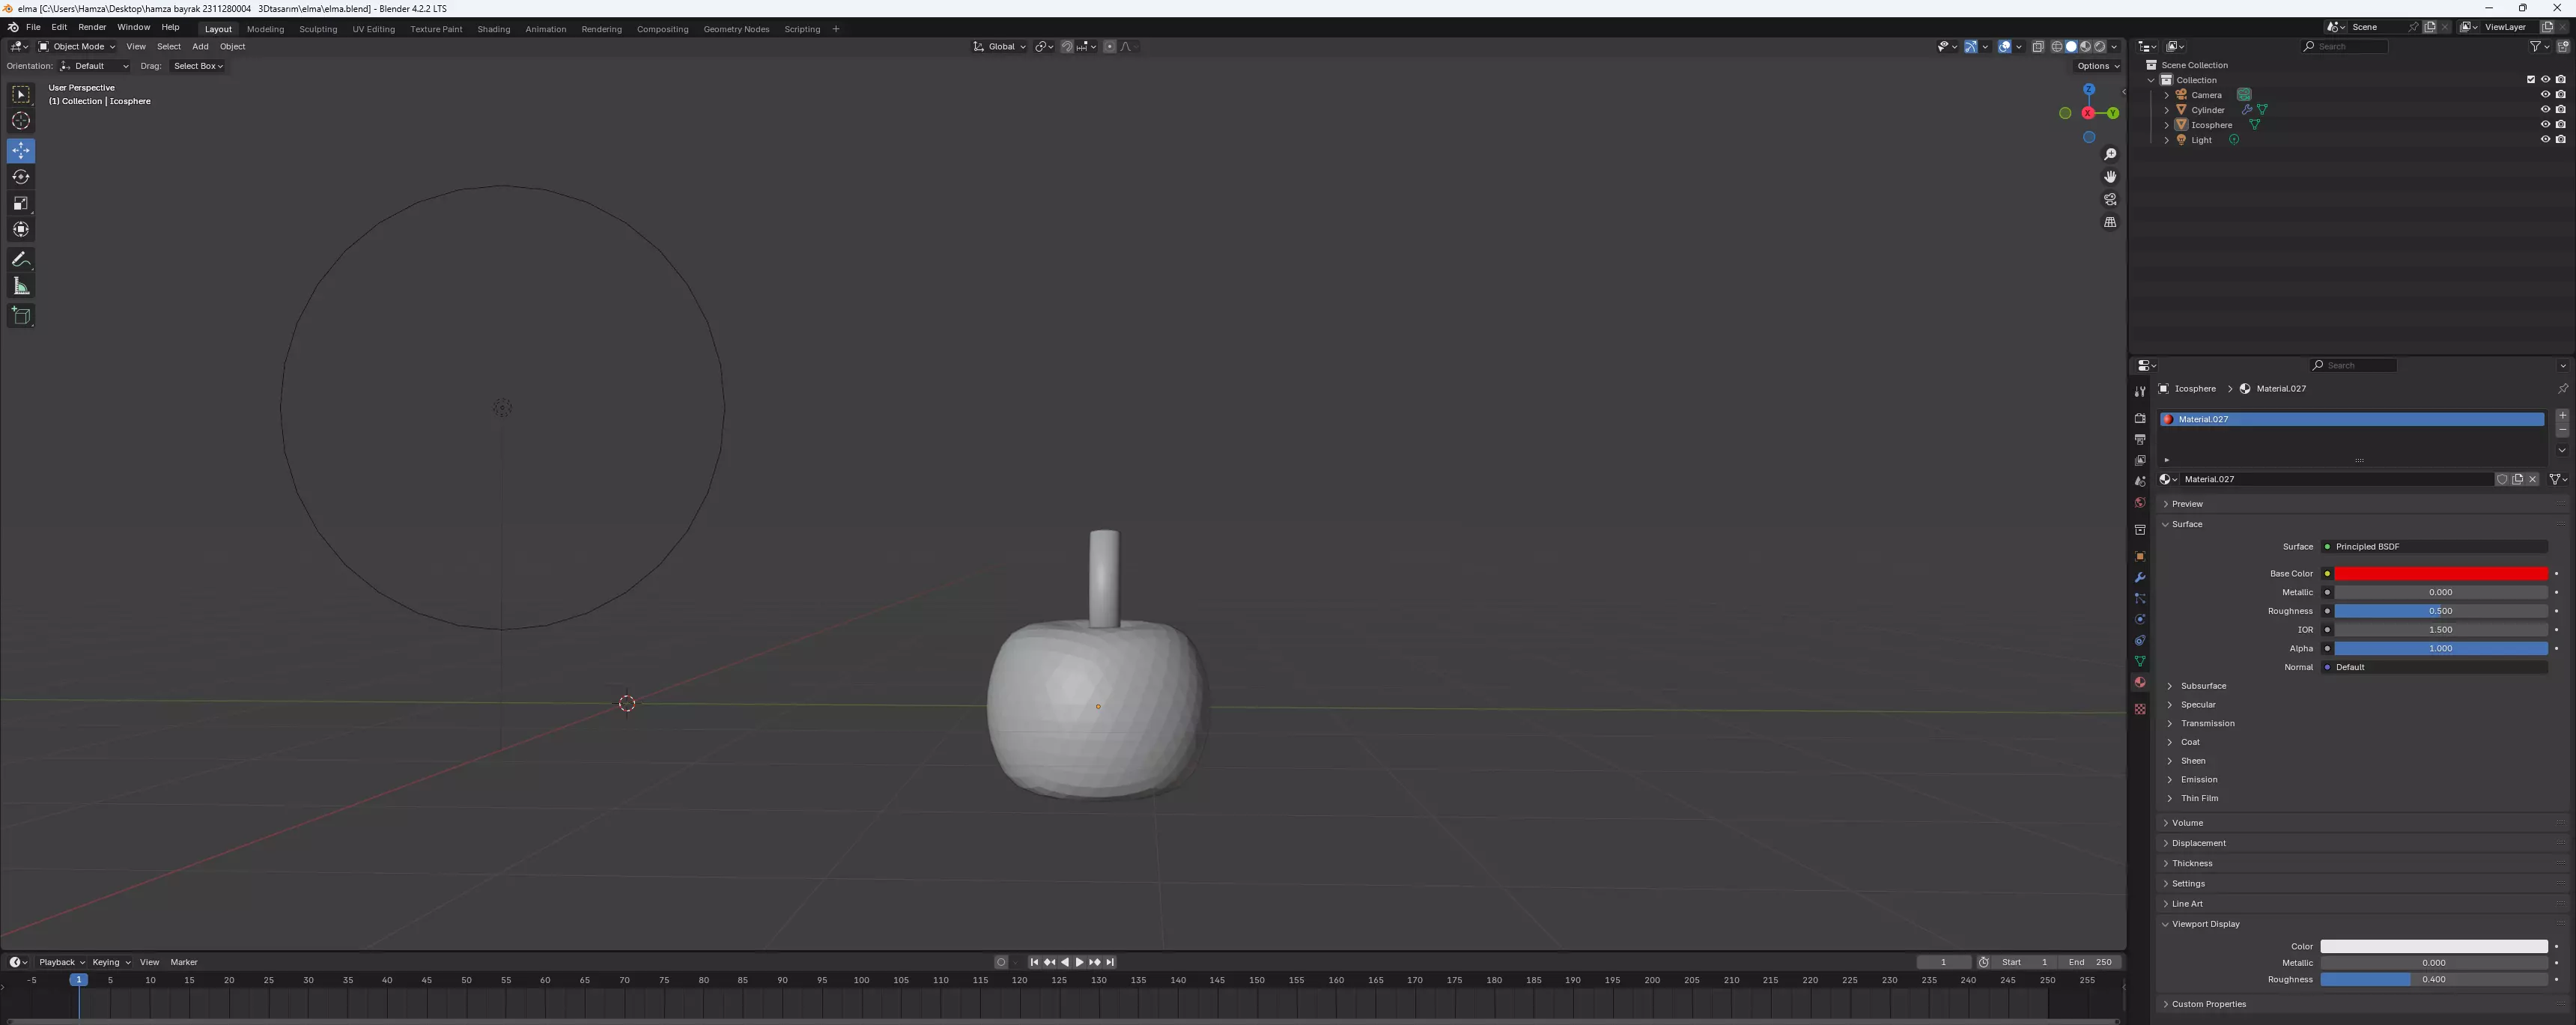This screenshot has height=1025, width=2576.
Task: Open the Modifiers properties tab
Action: click(x=2140, y=578)
